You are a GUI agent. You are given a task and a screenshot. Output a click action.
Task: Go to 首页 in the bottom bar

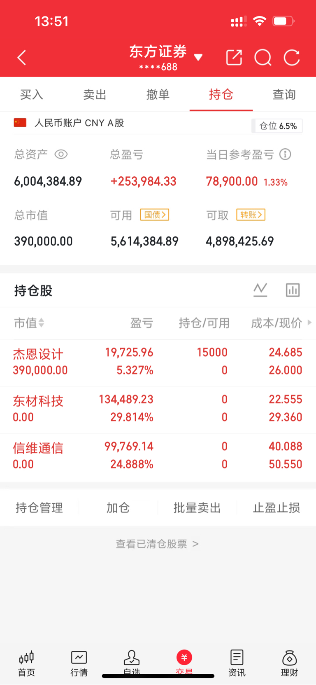[26, 663]
